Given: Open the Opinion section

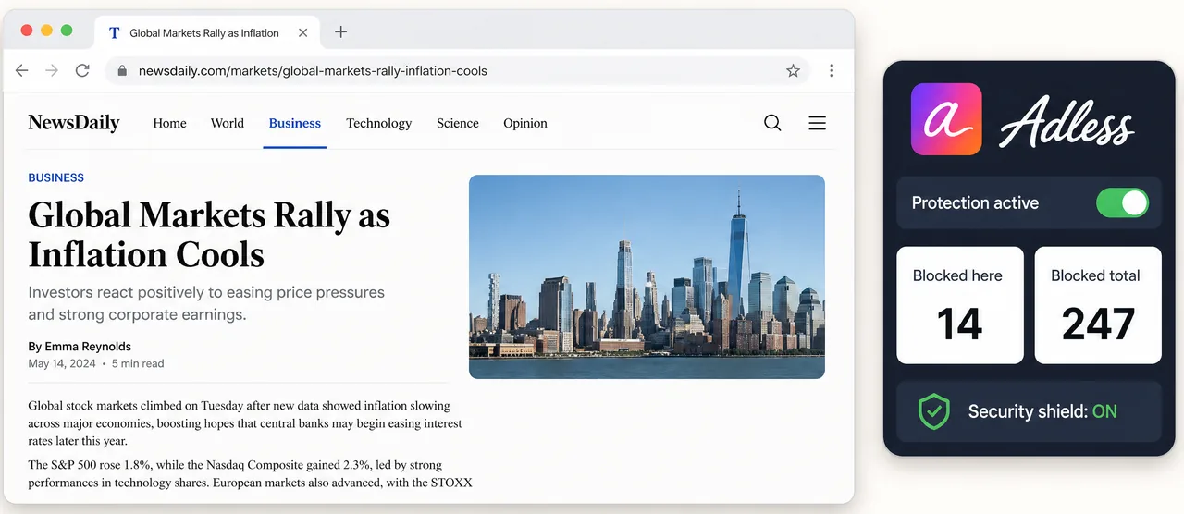Looking at the screenshot, I should coord(525,123).
